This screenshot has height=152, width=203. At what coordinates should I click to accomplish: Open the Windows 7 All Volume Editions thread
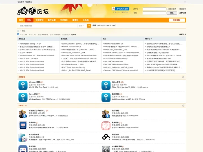click(x=121, y=70)
